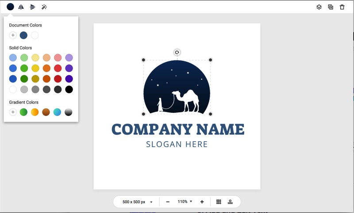Zoom out with the minus button

pyautogui.click(x=168, y=202)
